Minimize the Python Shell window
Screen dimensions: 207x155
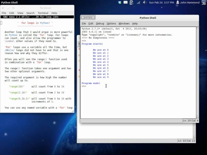[88, 17]
